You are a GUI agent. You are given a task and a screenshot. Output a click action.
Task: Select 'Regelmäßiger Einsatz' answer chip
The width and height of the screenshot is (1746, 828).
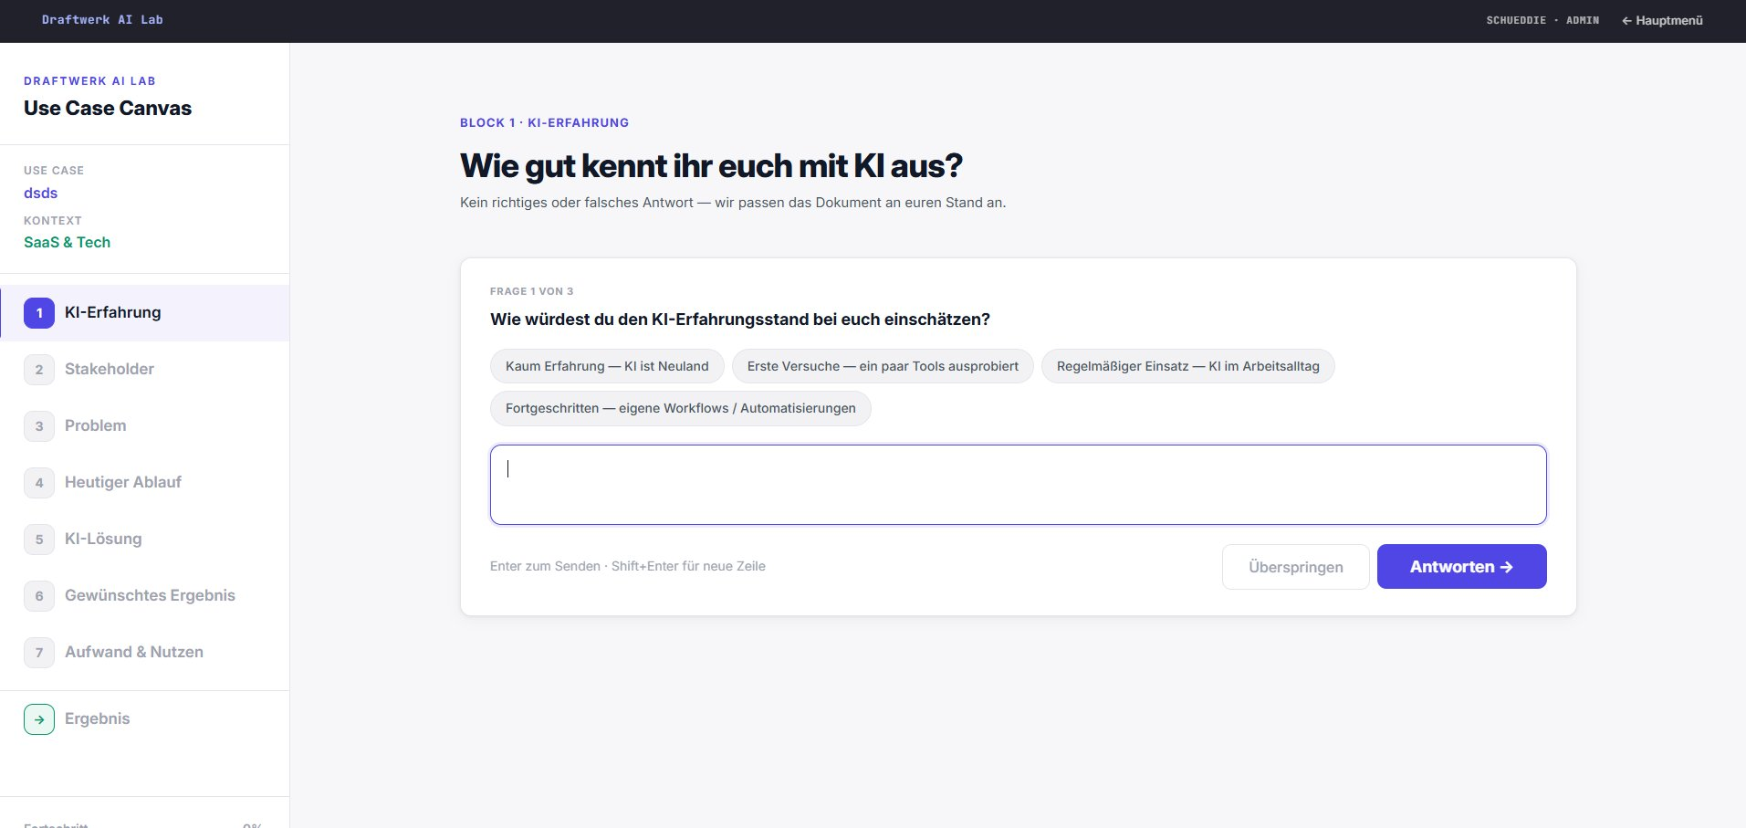pyautogui.click(x=1187, y=366)
